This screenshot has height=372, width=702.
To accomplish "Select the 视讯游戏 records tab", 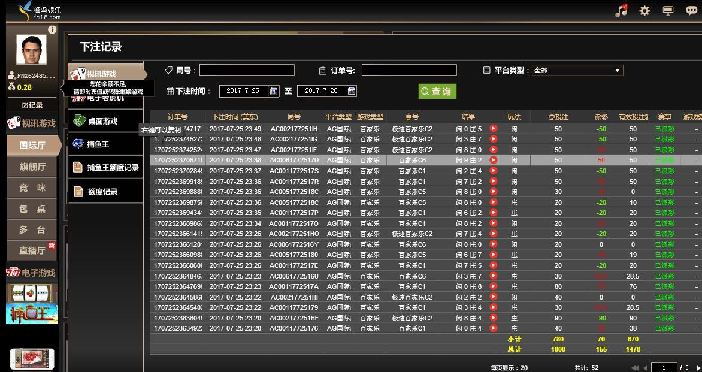I will click(x=106, y=74).
